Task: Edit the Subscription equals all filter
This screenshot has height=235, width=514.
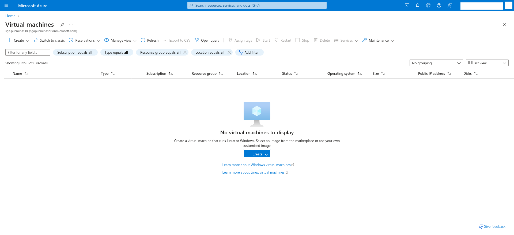Action: [75, 52]
